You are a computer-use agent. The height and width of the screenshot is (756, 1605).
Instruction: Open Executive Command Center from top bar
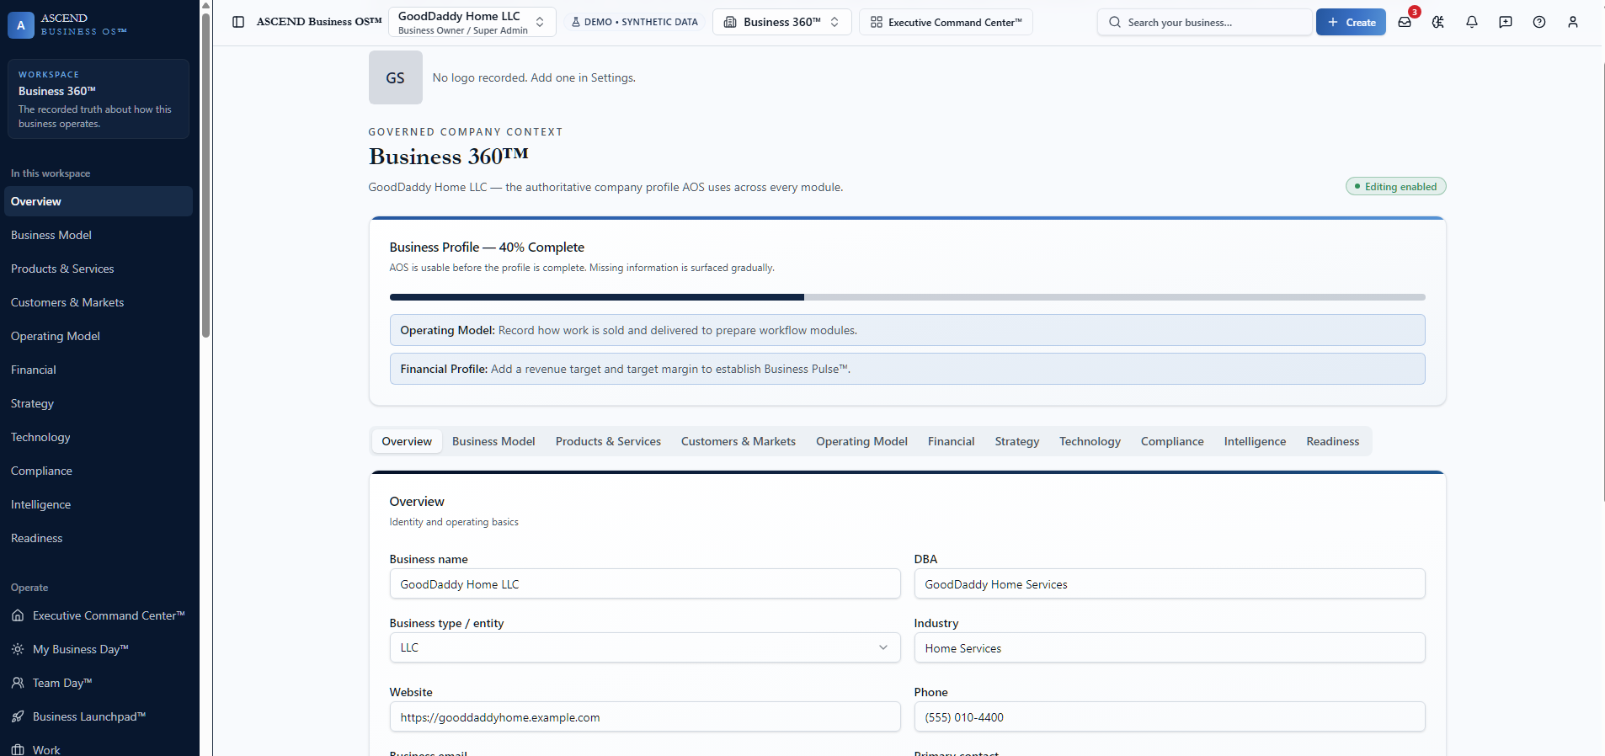[x=946, y=22]
